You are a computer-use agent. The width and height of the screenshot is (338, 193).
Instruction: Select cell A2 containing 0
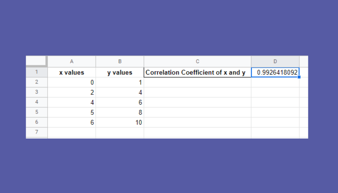pos(72,82)
